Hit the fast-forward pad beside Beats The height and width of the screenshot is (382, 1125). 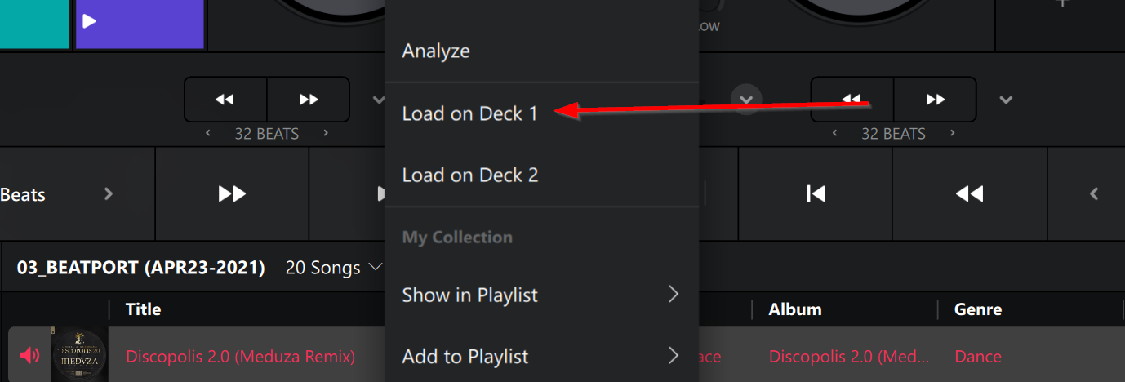click(x=232, y=193)
